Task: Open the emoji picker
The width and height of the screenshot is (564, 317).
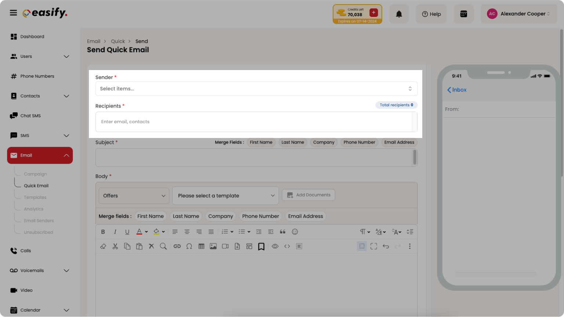Action: coord(295,232)
